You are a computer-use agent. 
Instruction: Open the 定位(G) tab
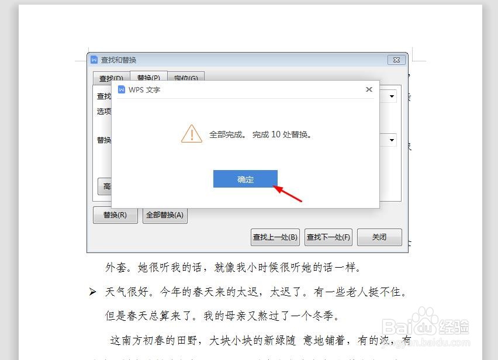(x=186, y=77)
